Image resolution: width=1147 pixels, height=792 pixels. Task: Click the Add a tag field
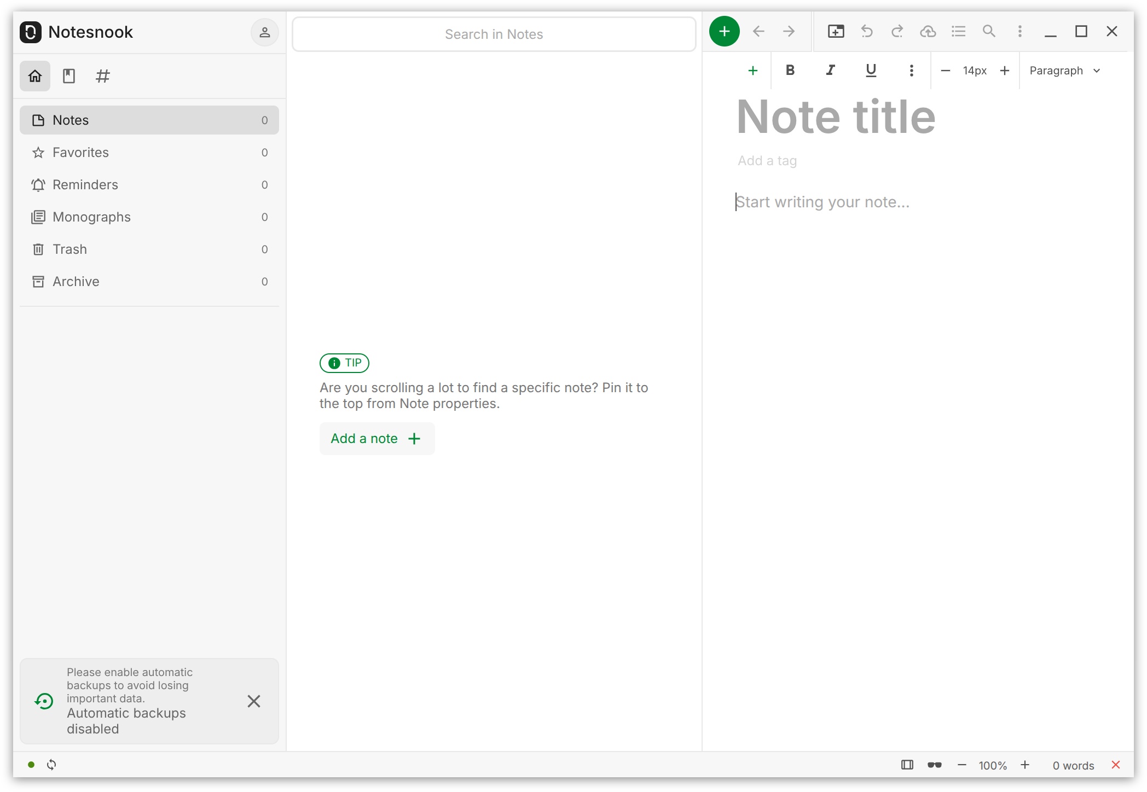click(767, 161)
